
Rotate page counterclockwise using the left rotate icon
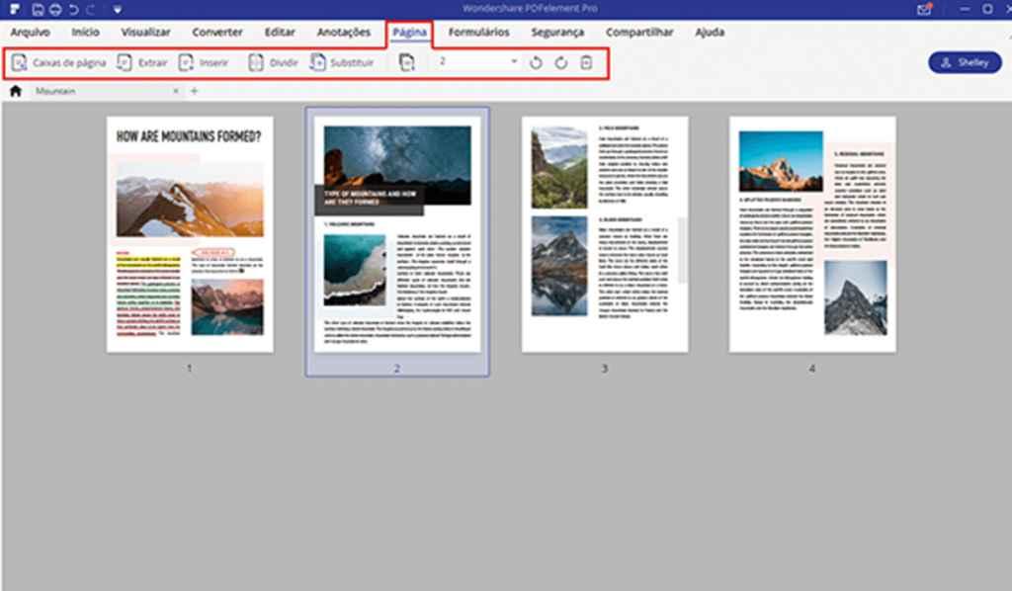(x=536, y=62)
